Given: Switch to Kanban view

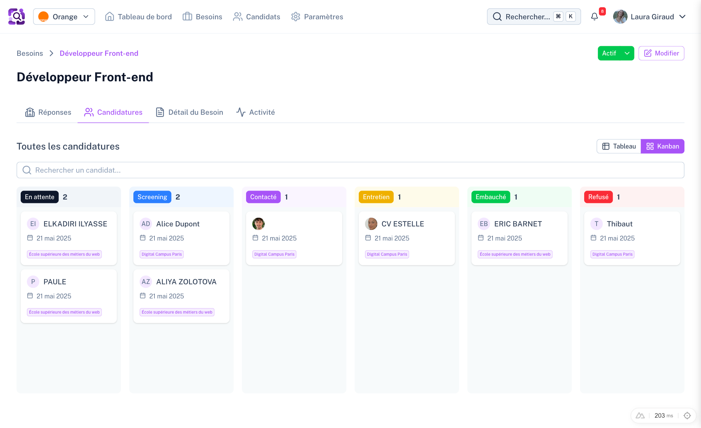Looking at the screenshot, I should pyautogui.click(x=662, y=146).
